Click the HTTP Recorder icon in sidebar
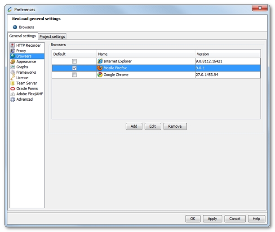Viewport: 275px width, 232px height. point(13,45)
